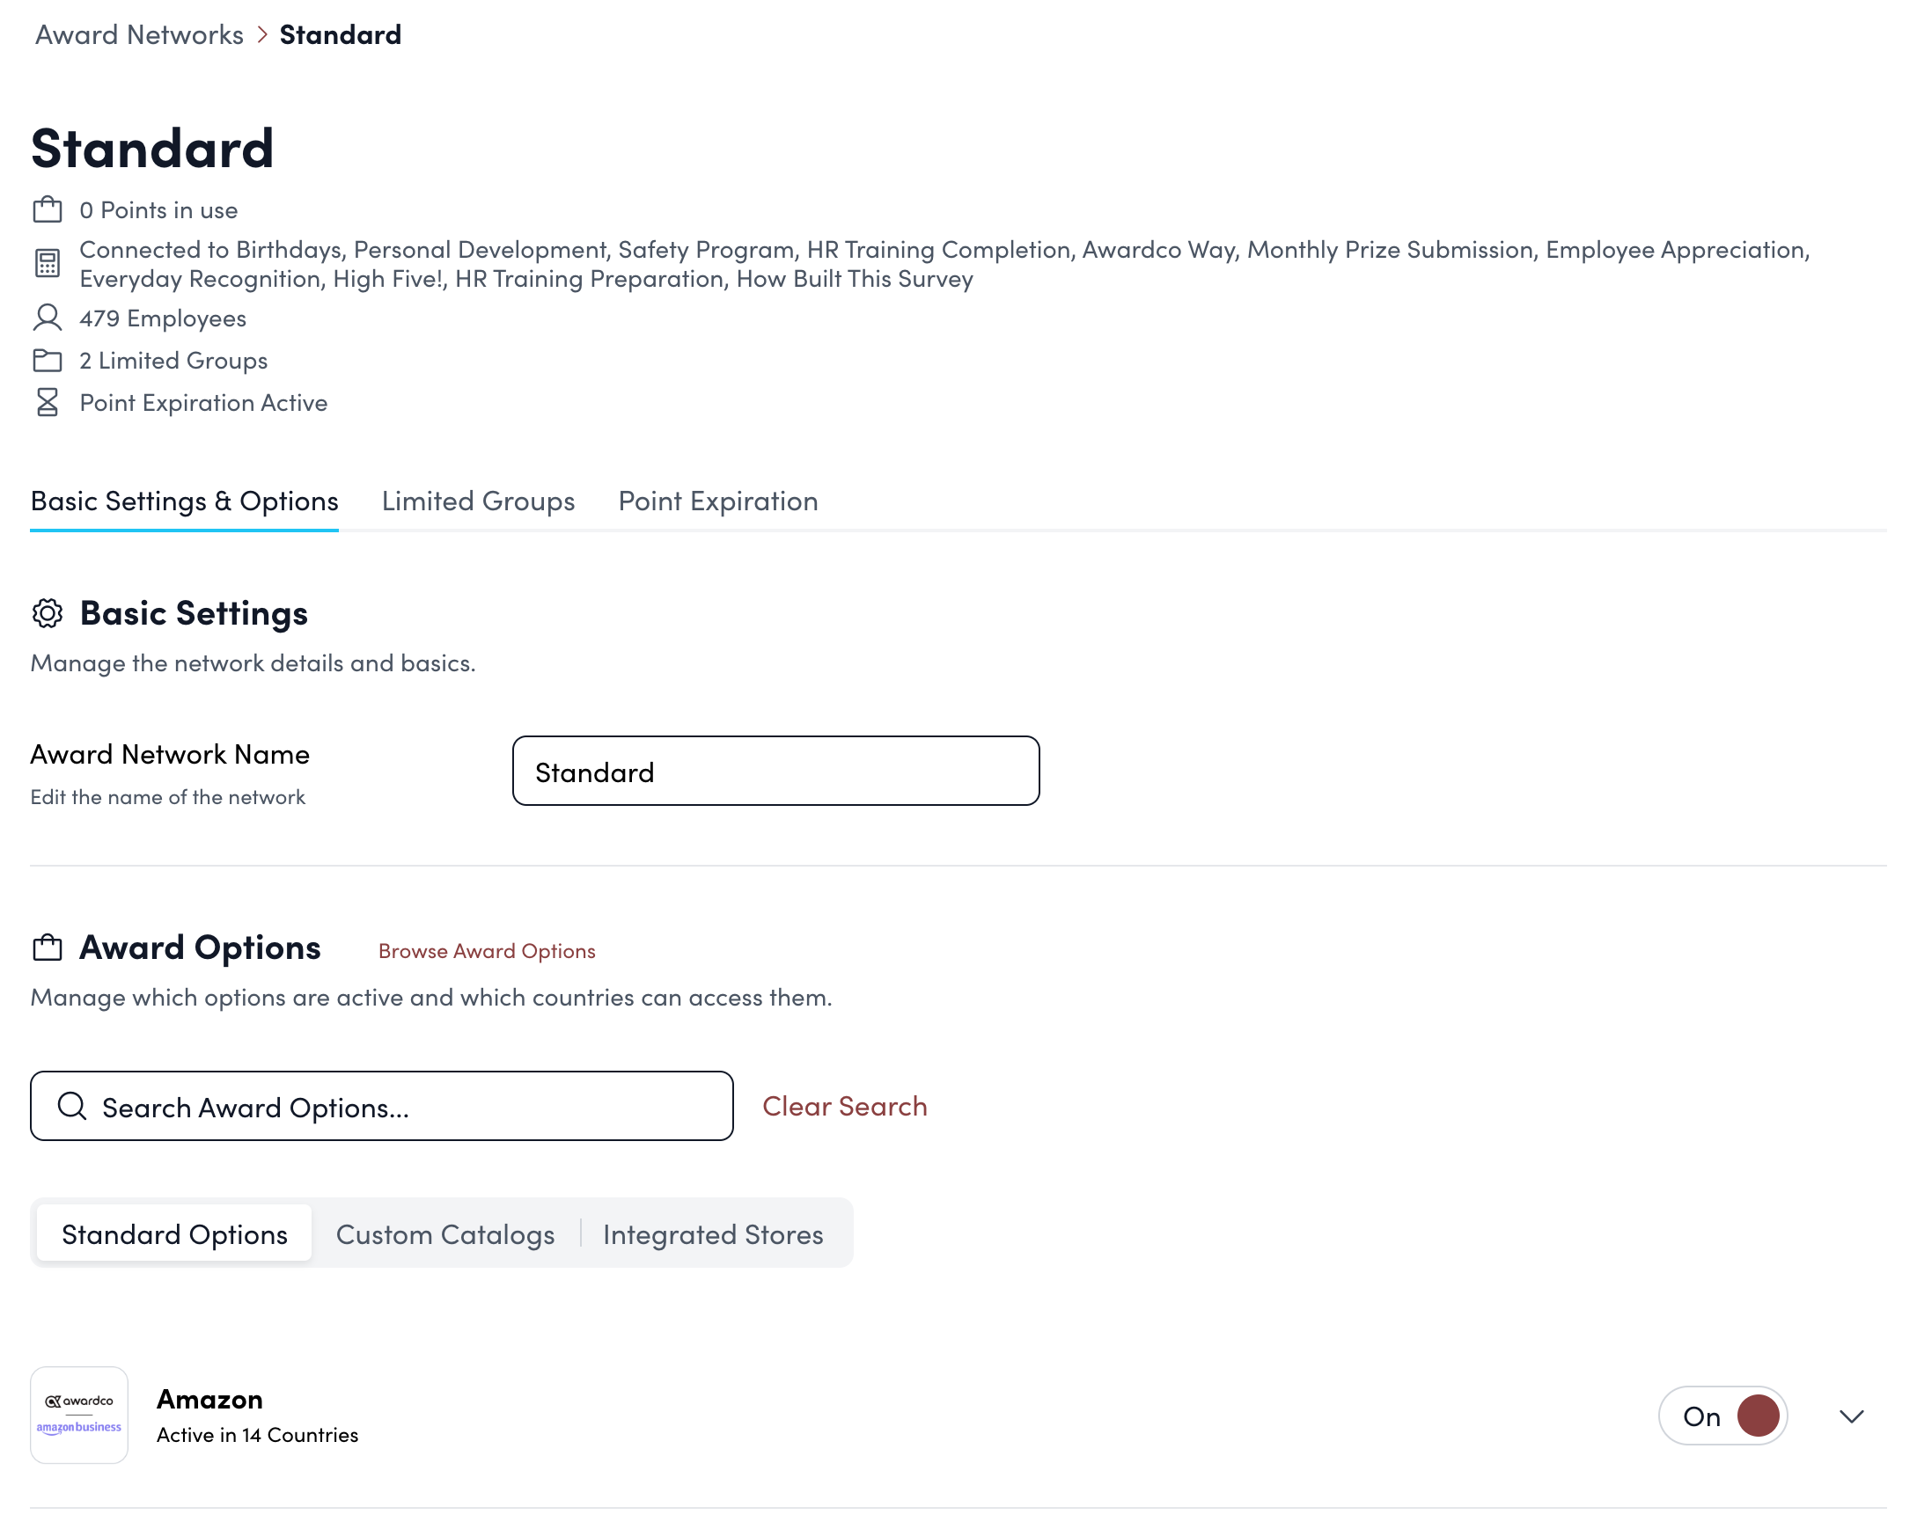Click the hourglass icon for Point Expiration Active
Screen dimensions: 1917x1522
pos(48,402)
